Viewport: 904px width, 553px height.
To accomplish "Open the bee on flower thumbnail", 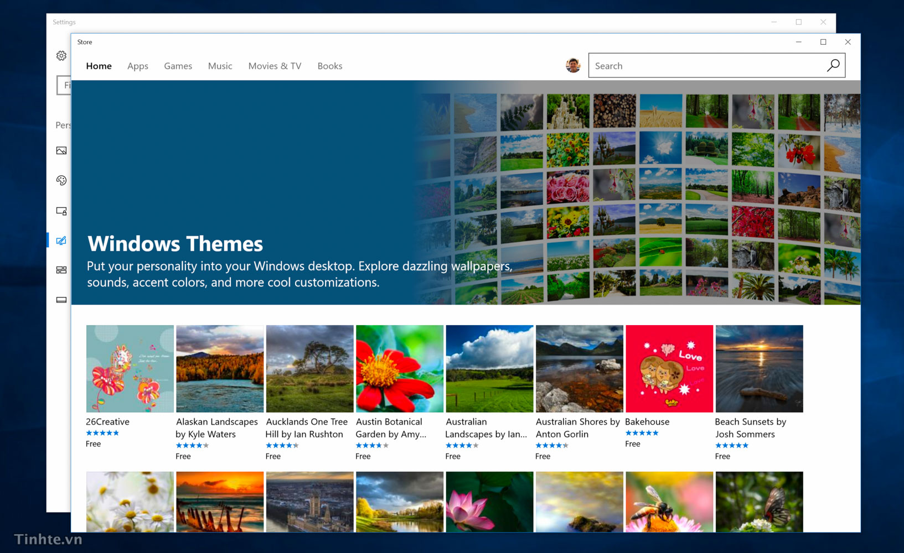I will coord(669,502).
